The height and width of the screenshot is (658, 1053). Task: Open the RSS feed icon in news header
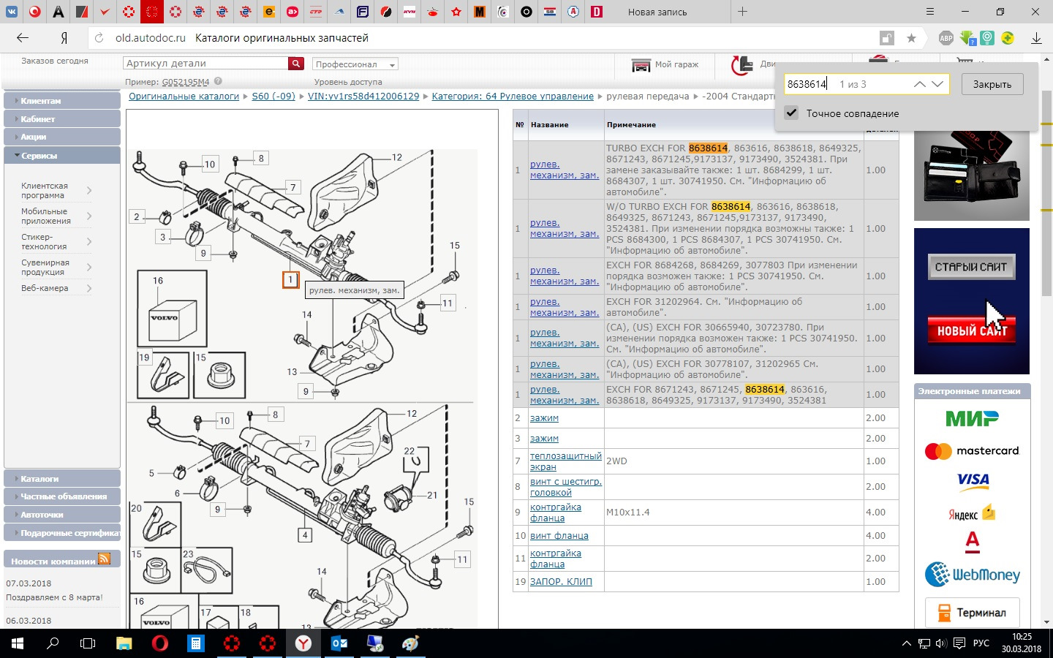104,559
